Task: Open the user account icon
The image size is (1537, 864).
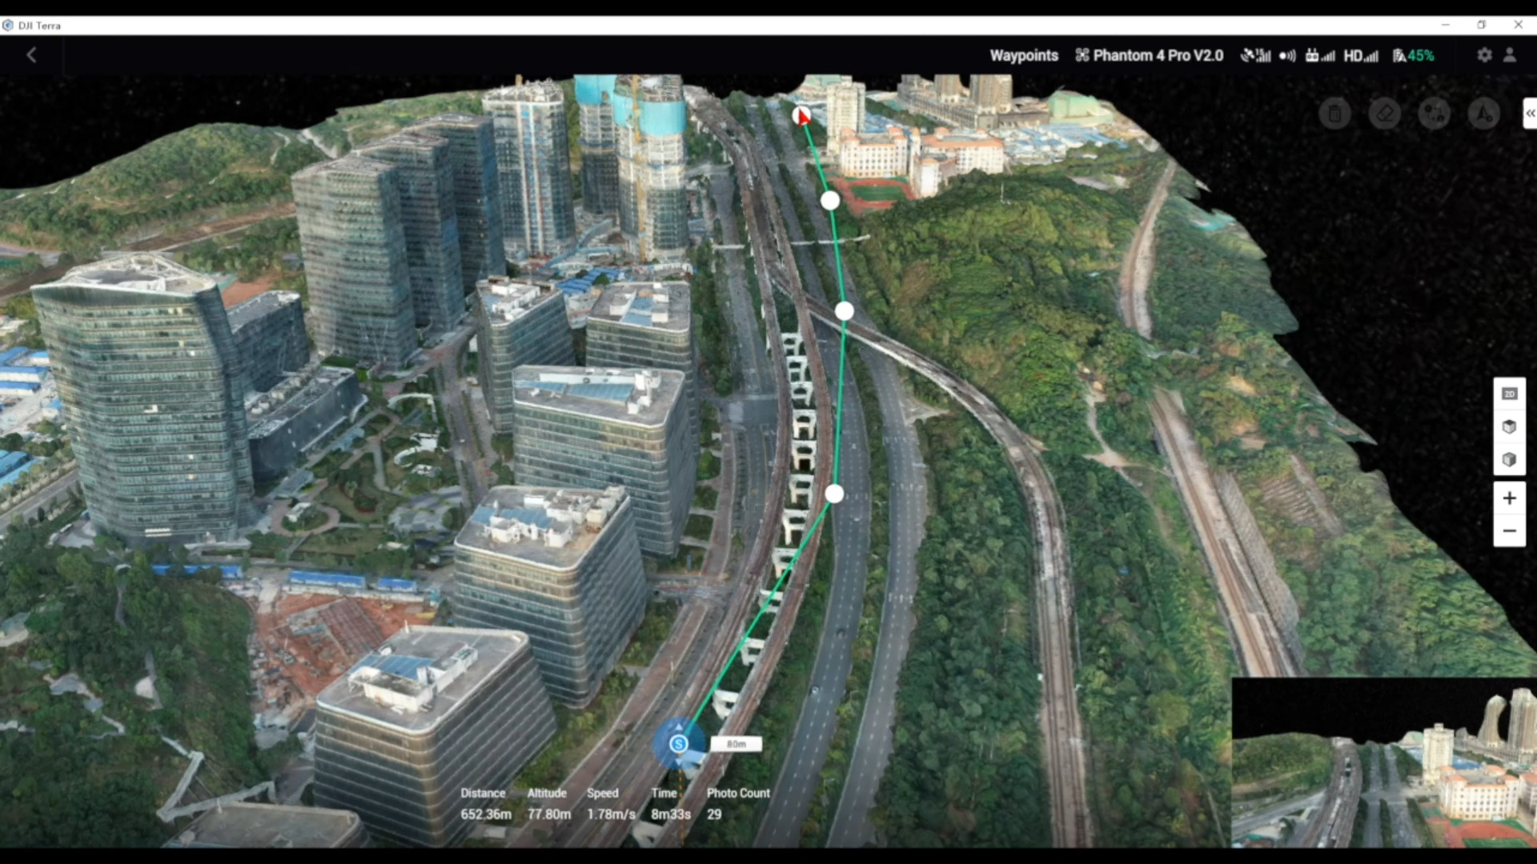Action: [x=1510, y=55]
